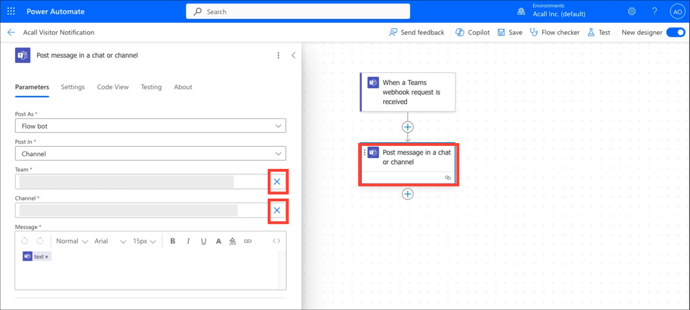Toggle code view in message editor
Screen dimensions: 690x310
pyautogui.click(x=276, y=241)
